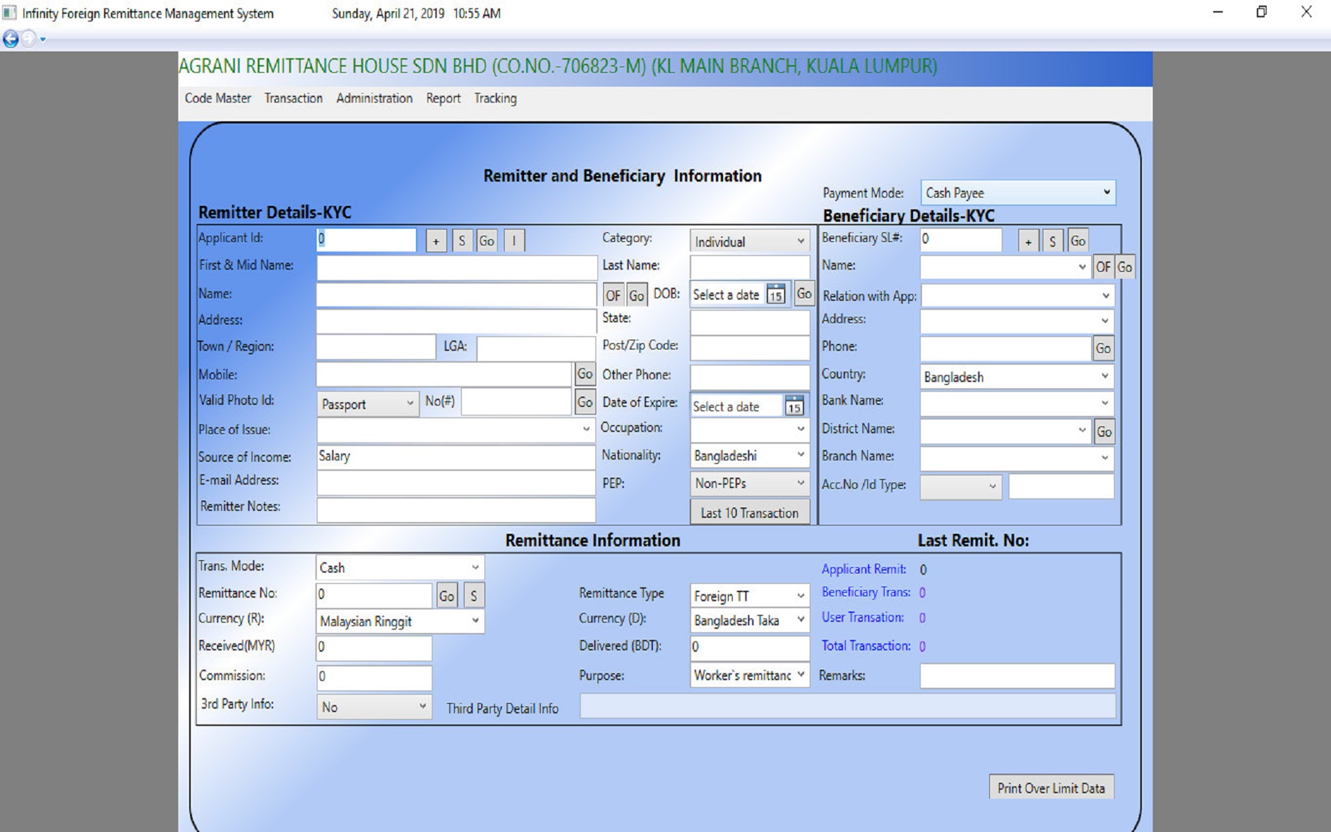Open the Currency (R) Malaysian Ringgit dropdown
This screenshot has width=1331, height=832.
(x=399, y=621)
